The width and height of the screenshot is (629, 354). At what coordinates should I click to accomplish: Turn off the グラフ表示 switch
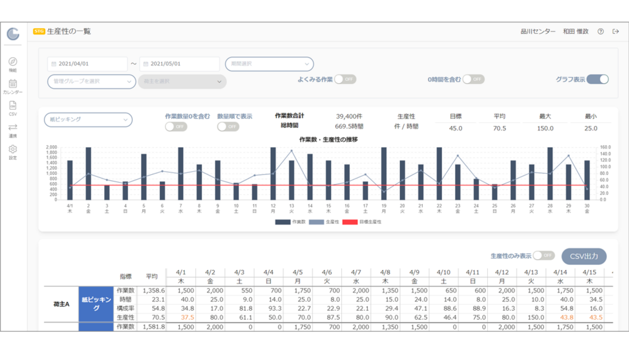pos(598,79)
